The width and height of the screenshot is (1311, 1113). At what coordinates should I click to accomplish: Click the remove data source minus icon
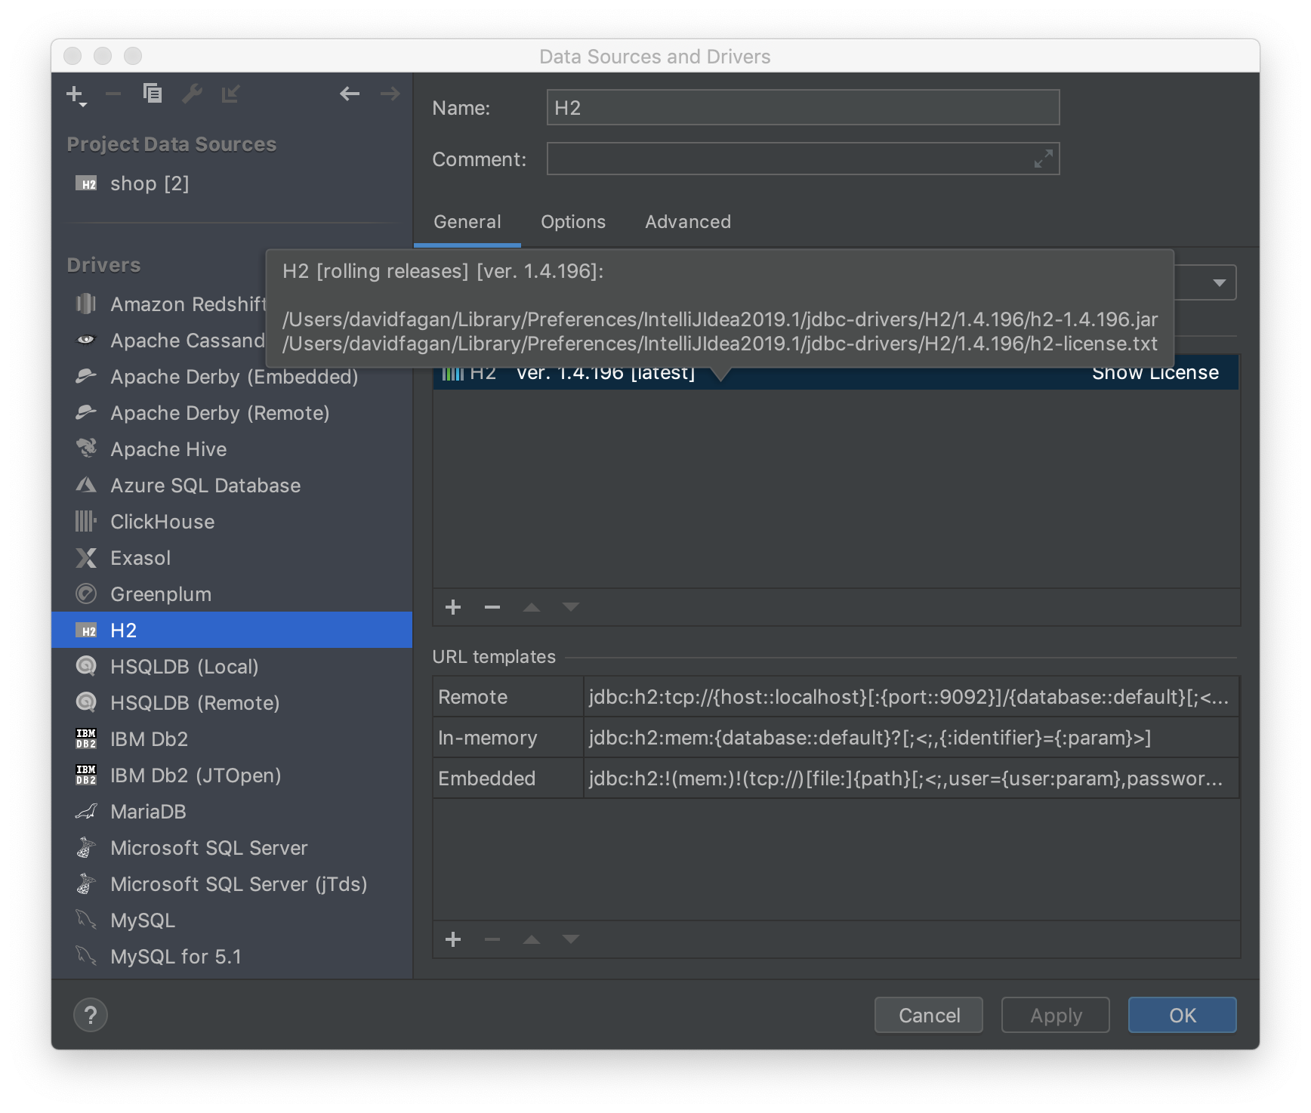113,94
